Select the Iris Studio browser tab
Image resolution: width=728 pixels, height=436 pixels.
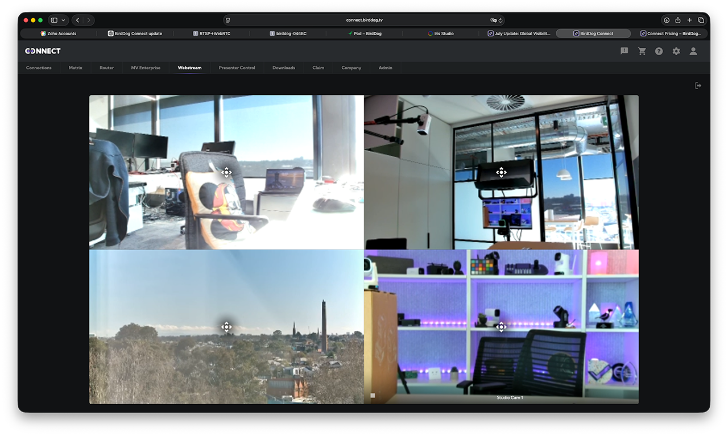tap(441, 34)
